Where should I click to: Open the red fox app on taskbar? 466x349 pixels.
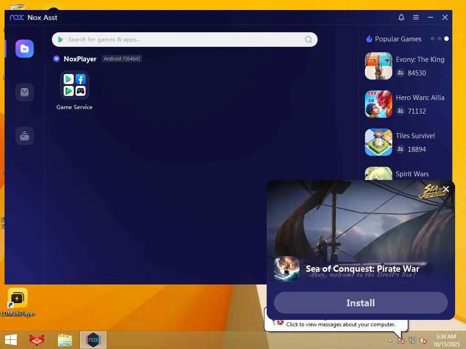click(x=37, y=340)
